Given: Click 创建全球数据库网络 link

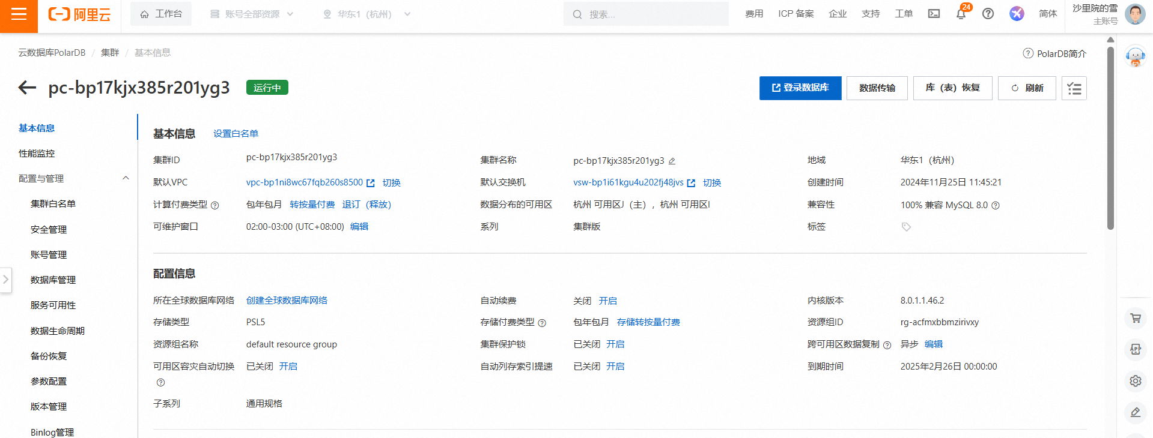Looking at the screenshot, I should coord(287,301).
